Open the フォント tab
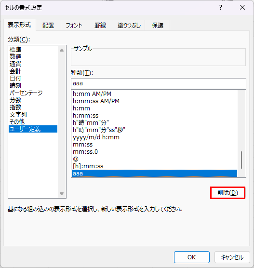Image resolution: width=254 pixels, height=268 pixels. pos(74,26)
